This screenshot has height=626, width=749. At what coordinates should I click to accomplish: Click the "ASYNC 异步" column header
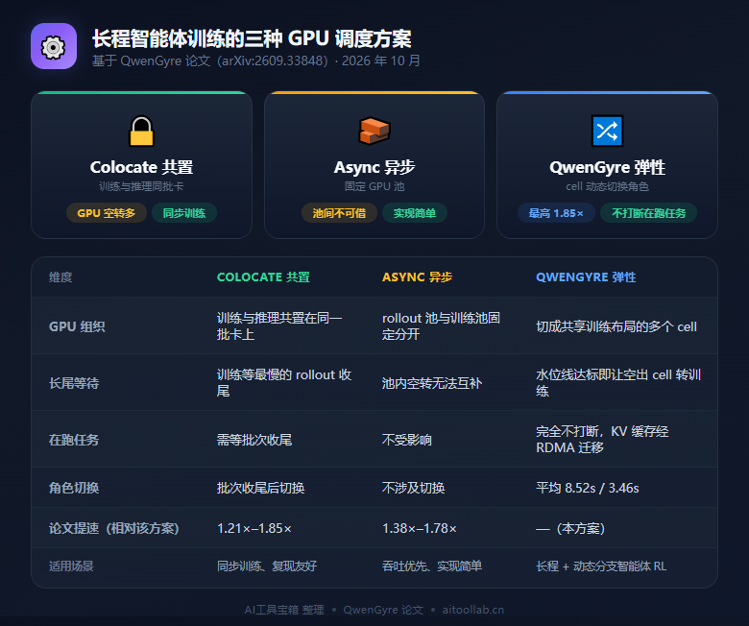coord(417,277)
